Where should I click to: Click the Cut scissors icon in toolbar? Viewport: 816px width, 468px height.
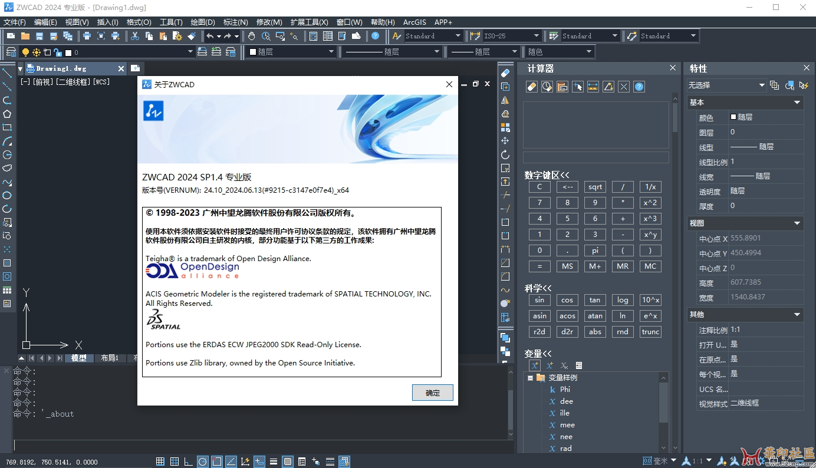point(135,36)
